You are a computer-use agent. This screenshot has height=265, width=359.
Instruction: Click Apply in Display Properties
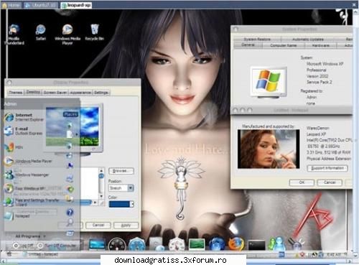coord(126,226)
